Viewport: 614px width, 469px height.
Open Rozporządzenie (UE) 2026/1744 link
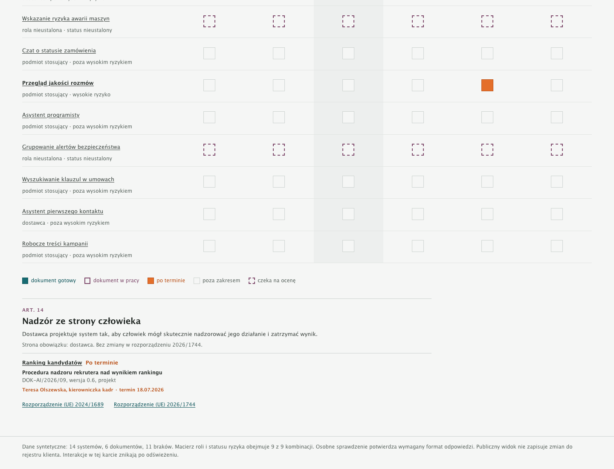pyautogui.click(x=154, y=405)
